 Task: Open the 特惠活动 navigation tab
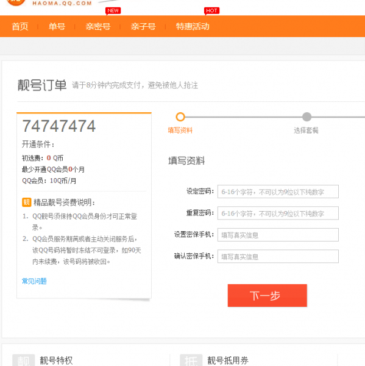[x=193, y=26]
